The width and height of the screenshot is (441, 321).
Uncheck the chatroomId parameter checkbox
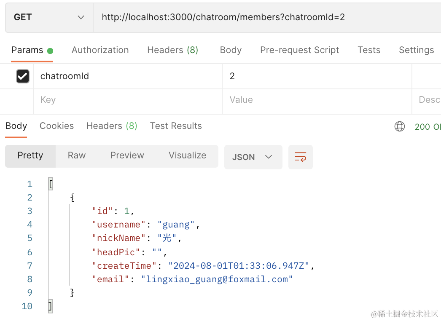[22, 76]
